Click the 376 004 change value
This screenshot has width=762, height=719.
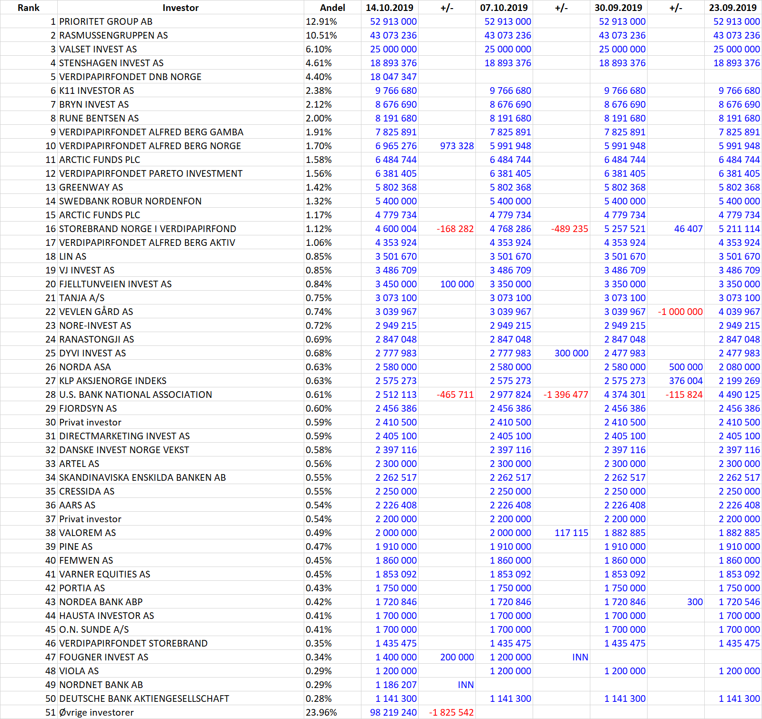pos(686,381)
